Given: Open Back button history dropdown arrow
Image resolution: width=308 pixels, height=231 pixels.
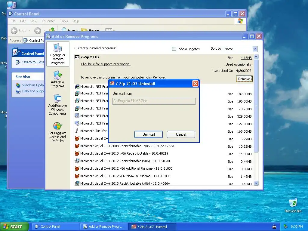Looking at the screenshot, I should 29,31.
